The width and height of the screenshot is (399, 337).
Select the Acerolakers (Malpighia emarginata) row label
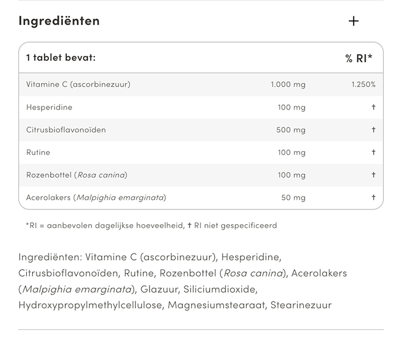tap(96, 197)
